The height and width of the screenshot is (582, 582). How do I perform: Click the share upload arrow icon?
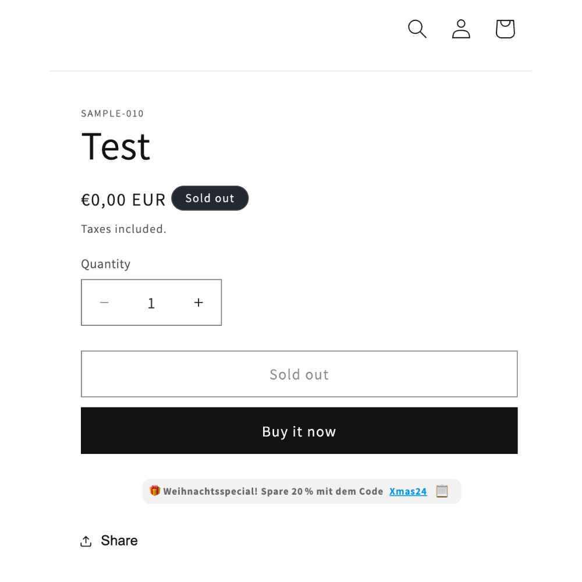86,541
